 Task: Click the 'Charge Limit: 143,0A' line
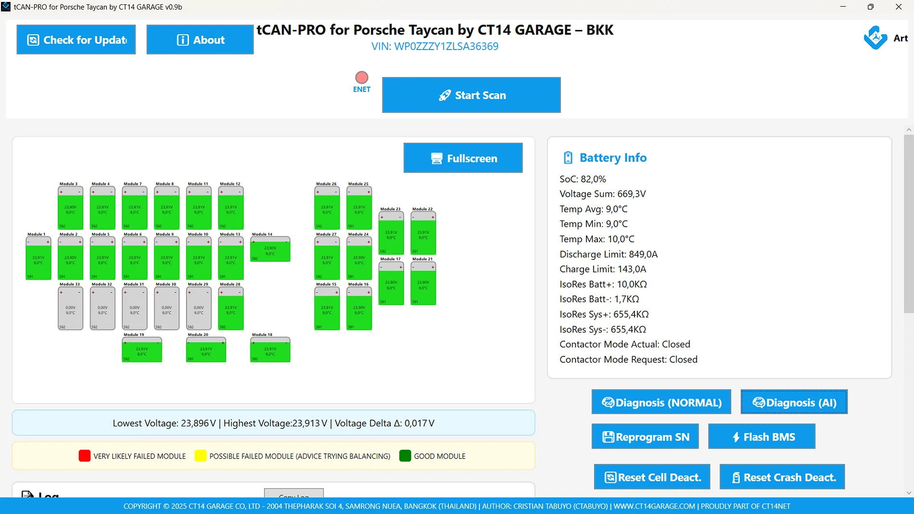click(x=603, y=269)
